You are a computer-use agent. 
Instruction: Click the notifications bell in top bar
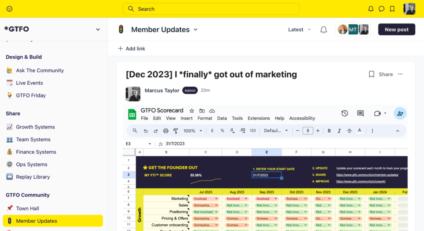371,9
